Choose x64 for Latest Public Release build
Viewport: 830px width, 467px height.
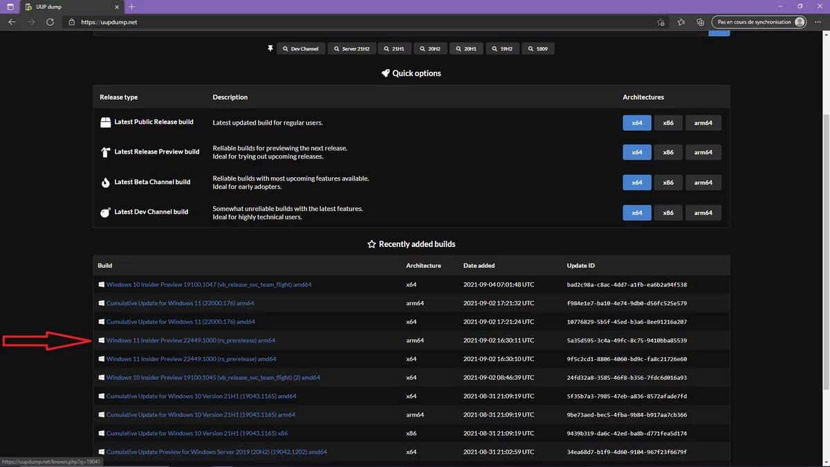(x=636, y=122)
